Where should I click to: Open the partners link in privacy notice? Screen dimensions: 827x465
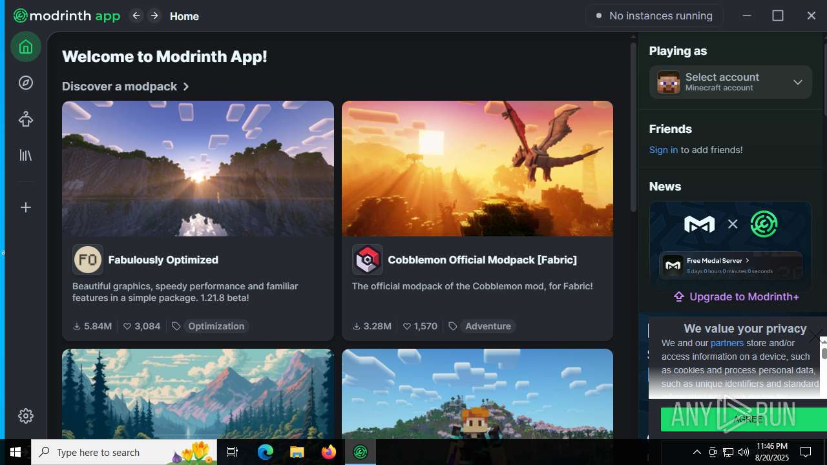[727, 343]
